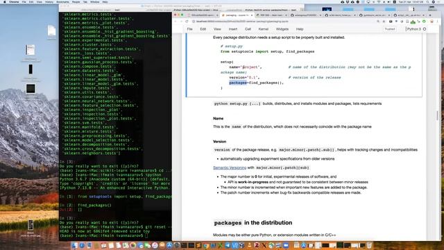
Task: Close the active packaging notebook tab
Action: [x=251, y=15]
